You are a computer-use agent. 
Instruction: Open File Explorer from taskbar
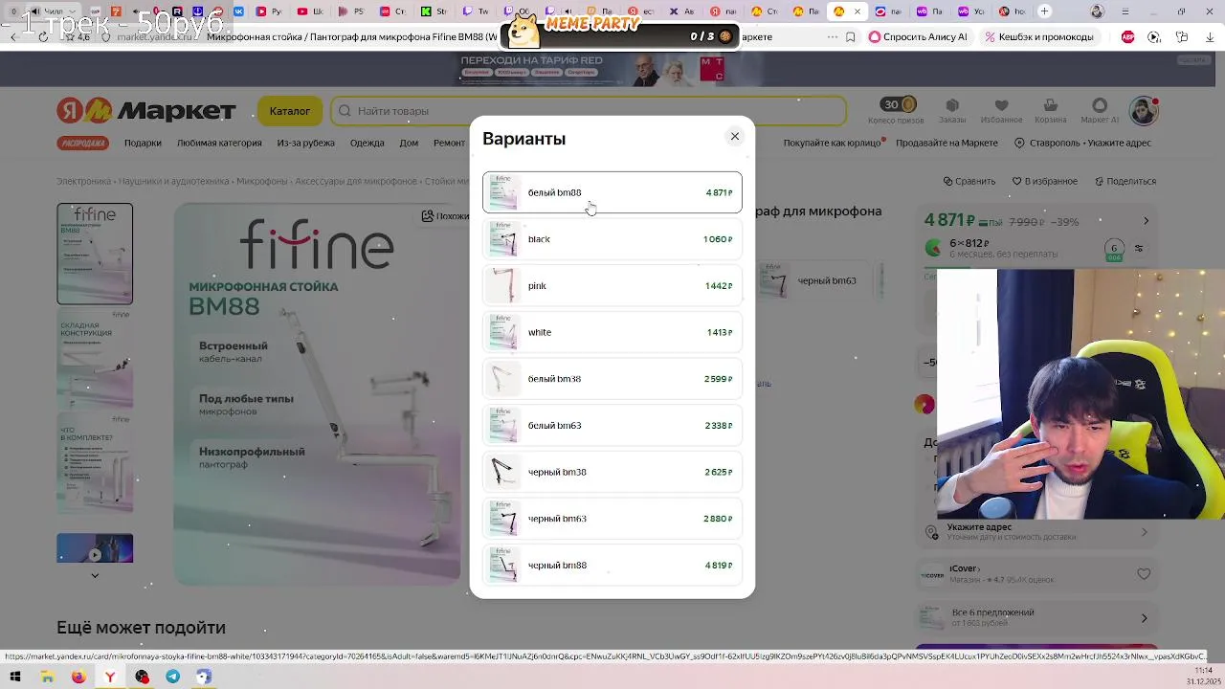(47, 677)
